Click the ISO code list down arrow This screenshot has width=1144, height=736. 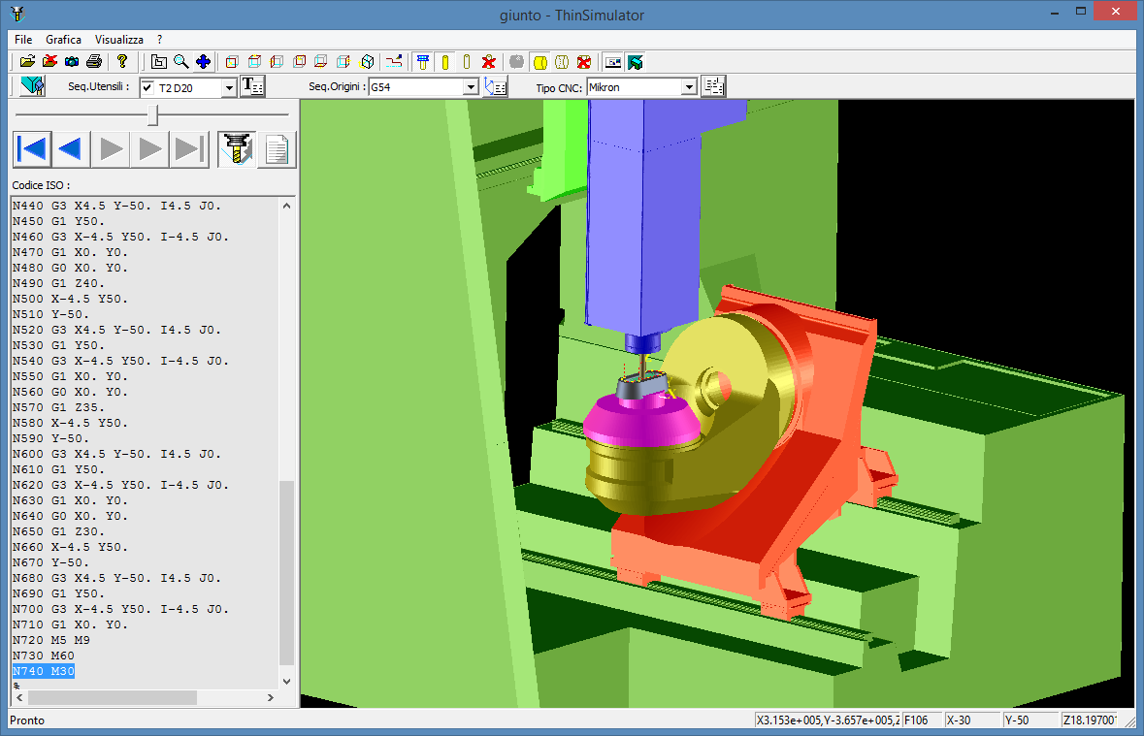click(x=287, y=682)
